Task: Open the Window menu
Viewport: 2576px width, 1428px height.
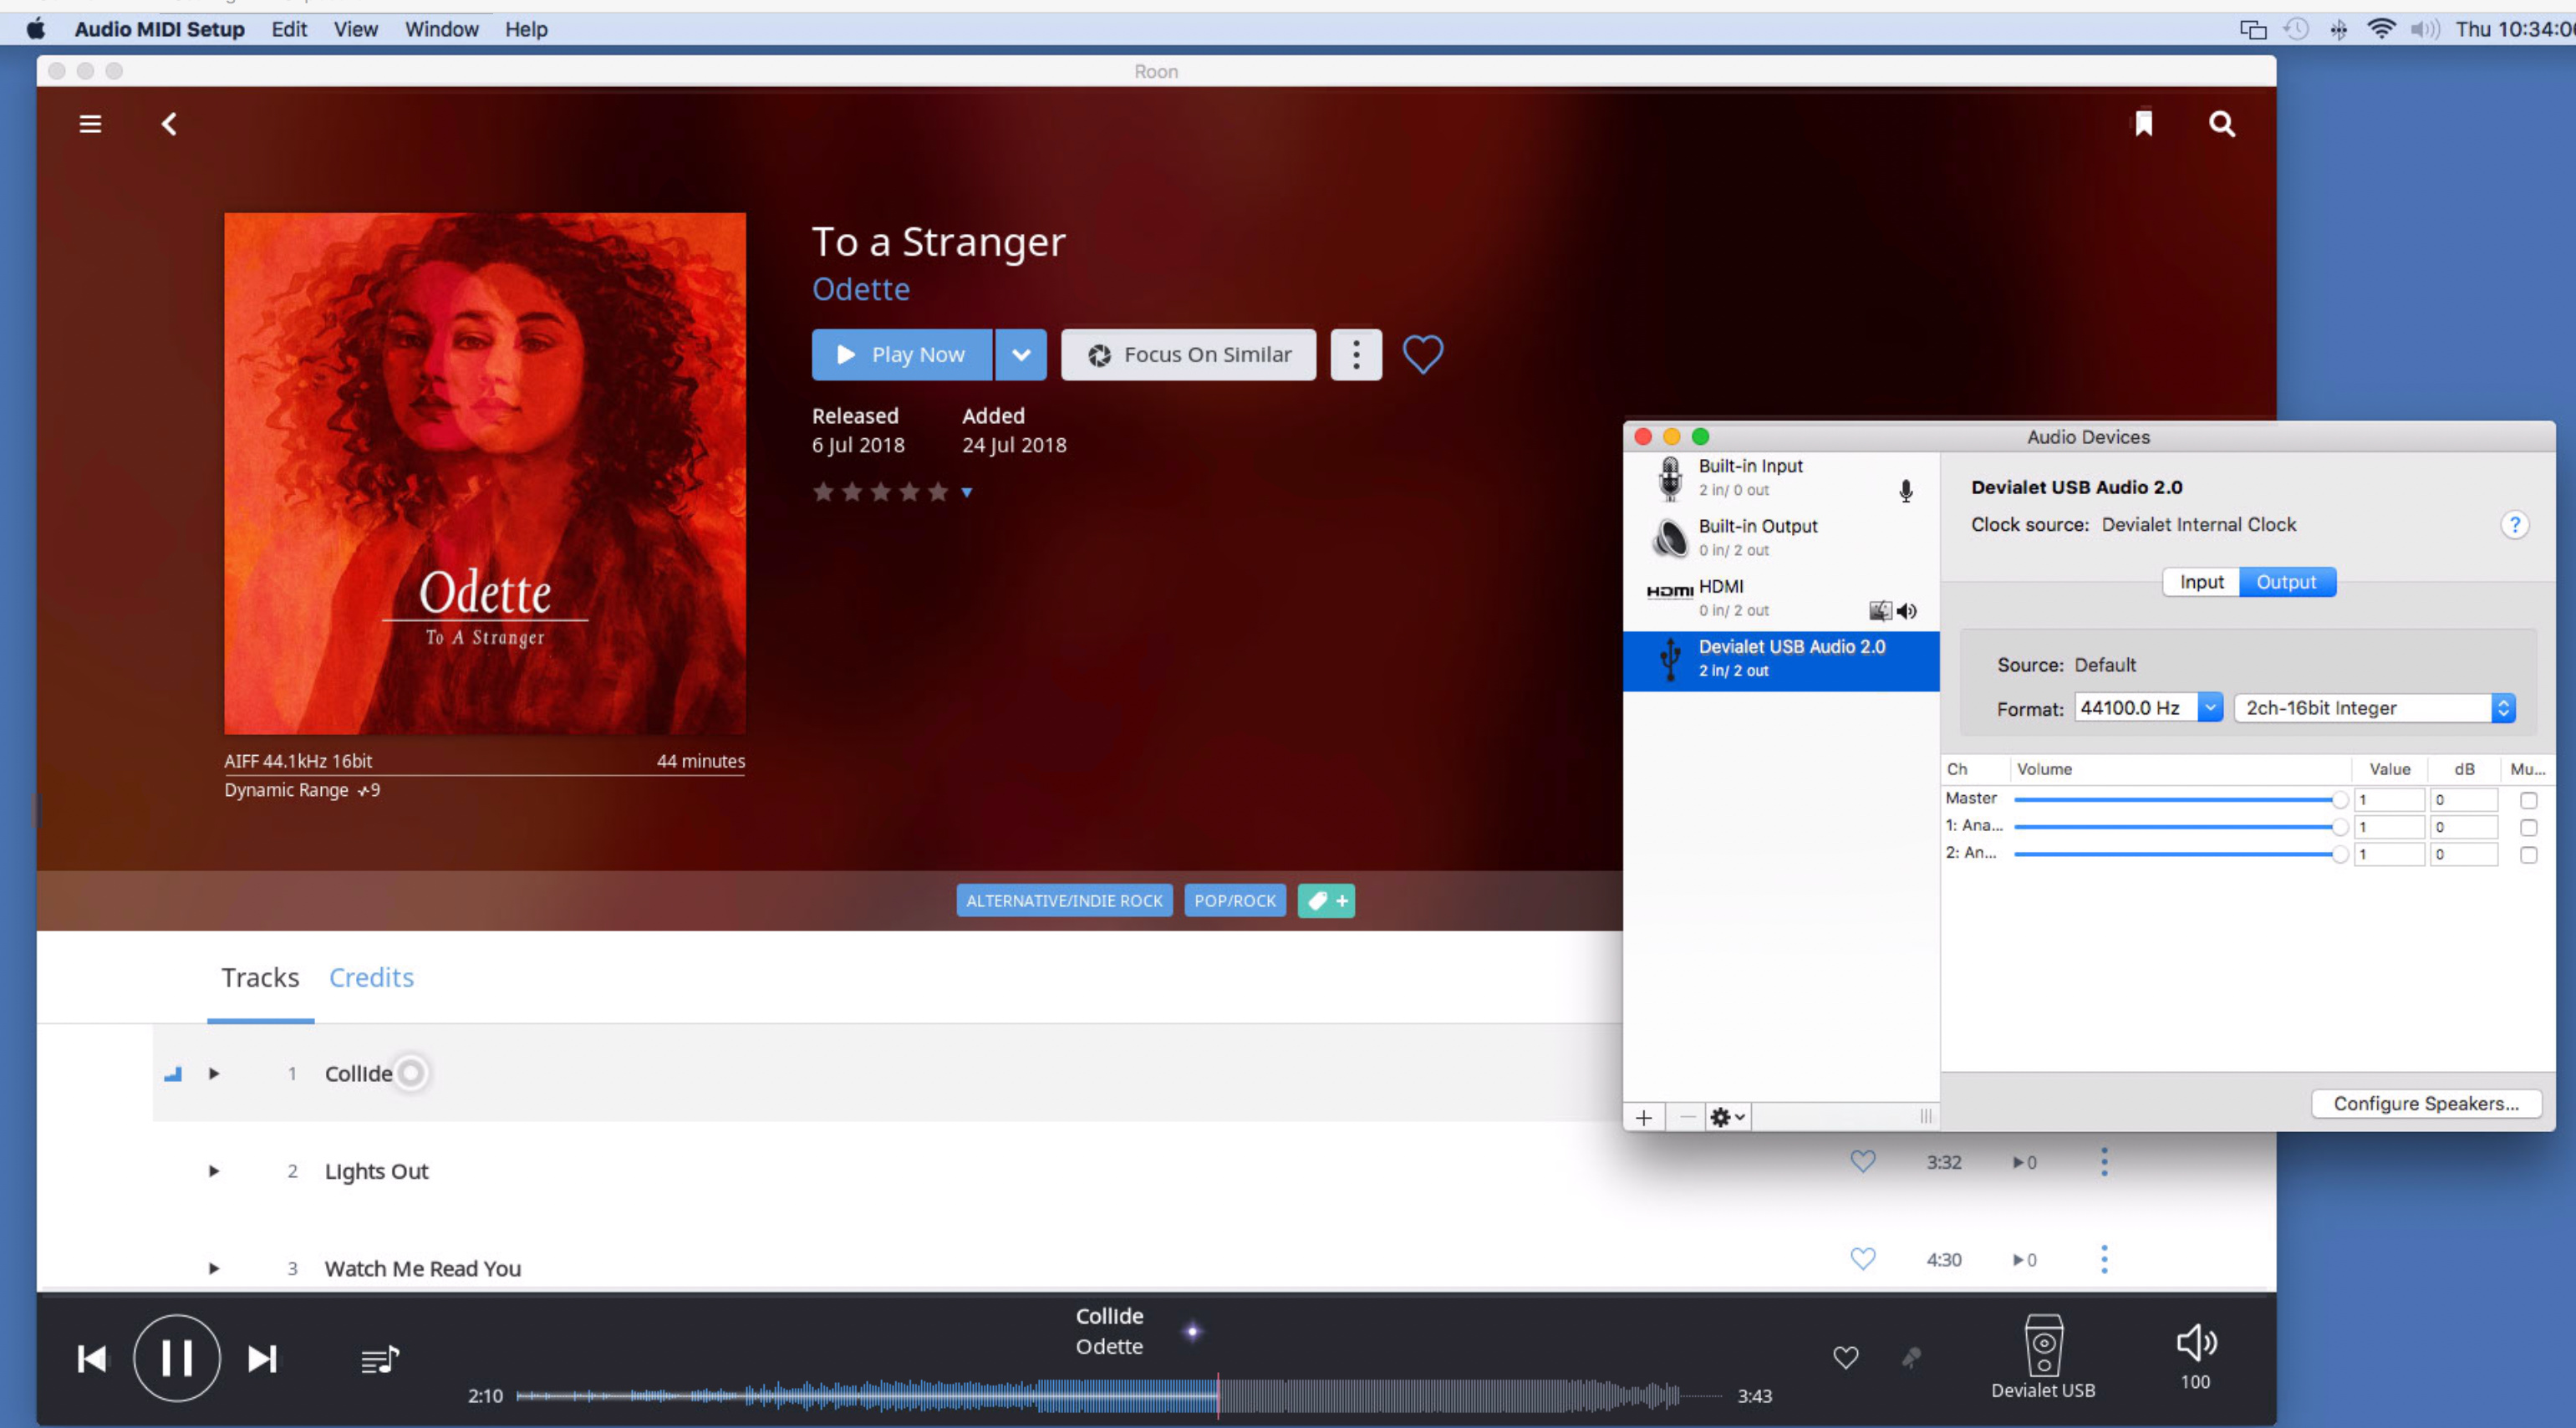Action: click(x=441, y=29)
